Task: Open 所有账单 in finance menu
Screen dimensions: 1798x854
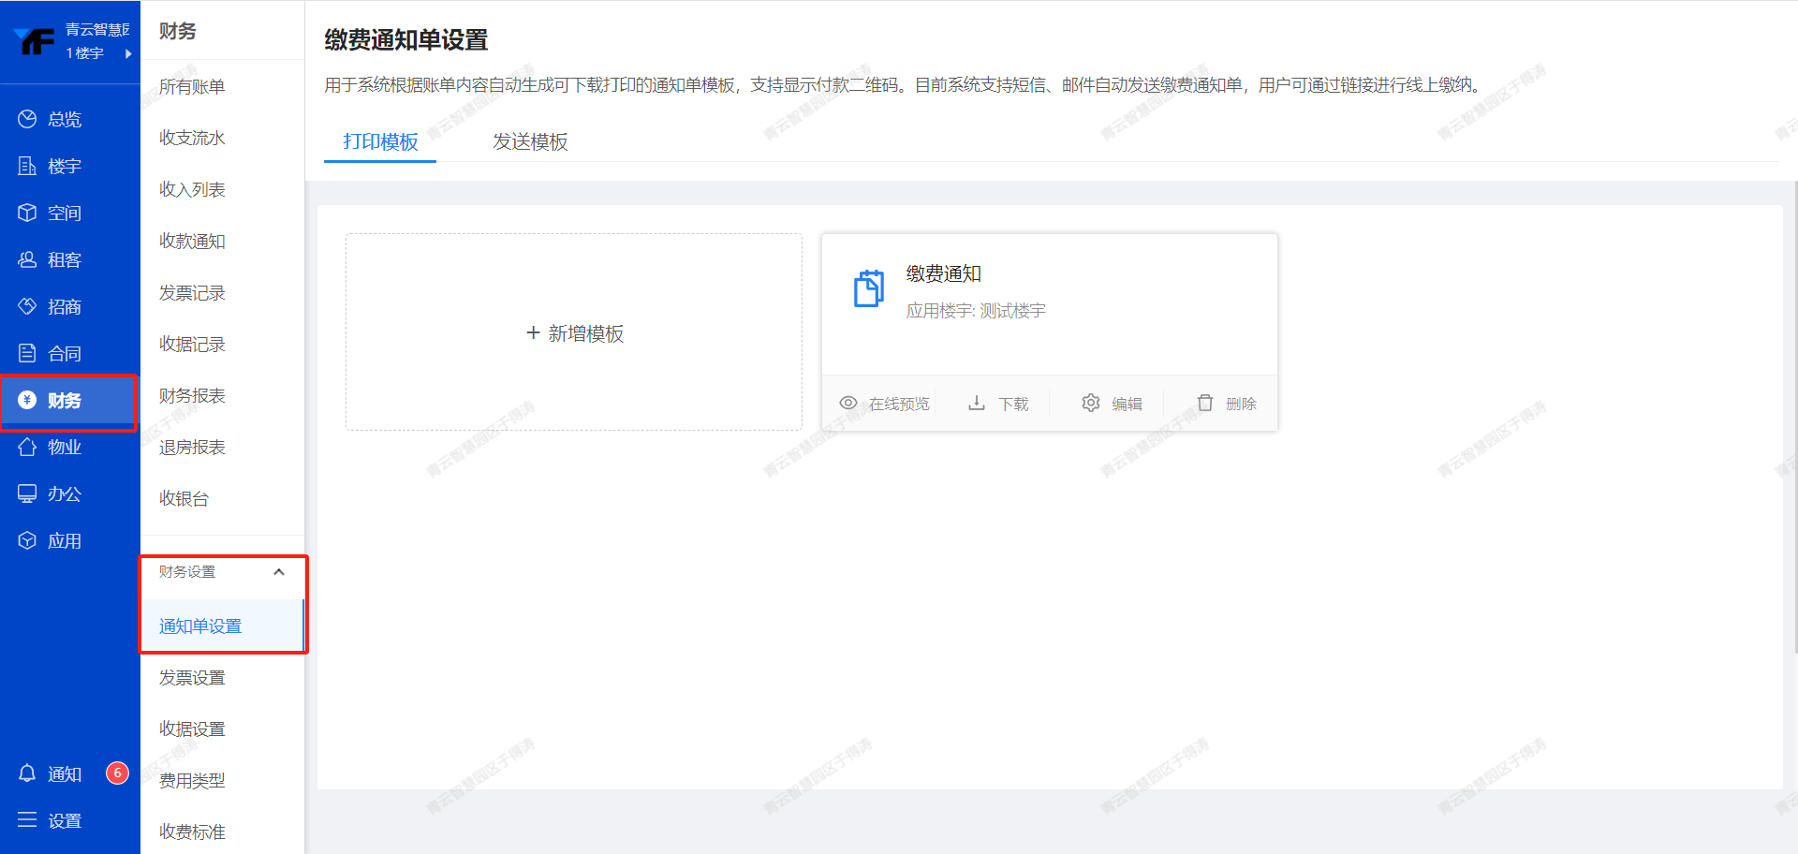Action: 192,86
